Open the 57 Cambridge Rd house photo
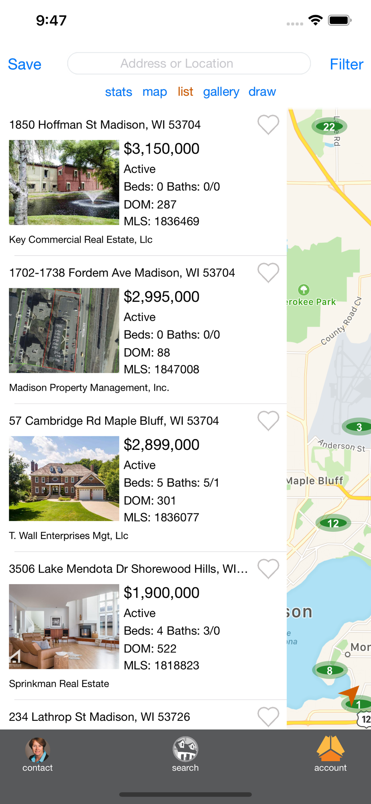Viewport: 371px width, 804px height. [64, 478]
